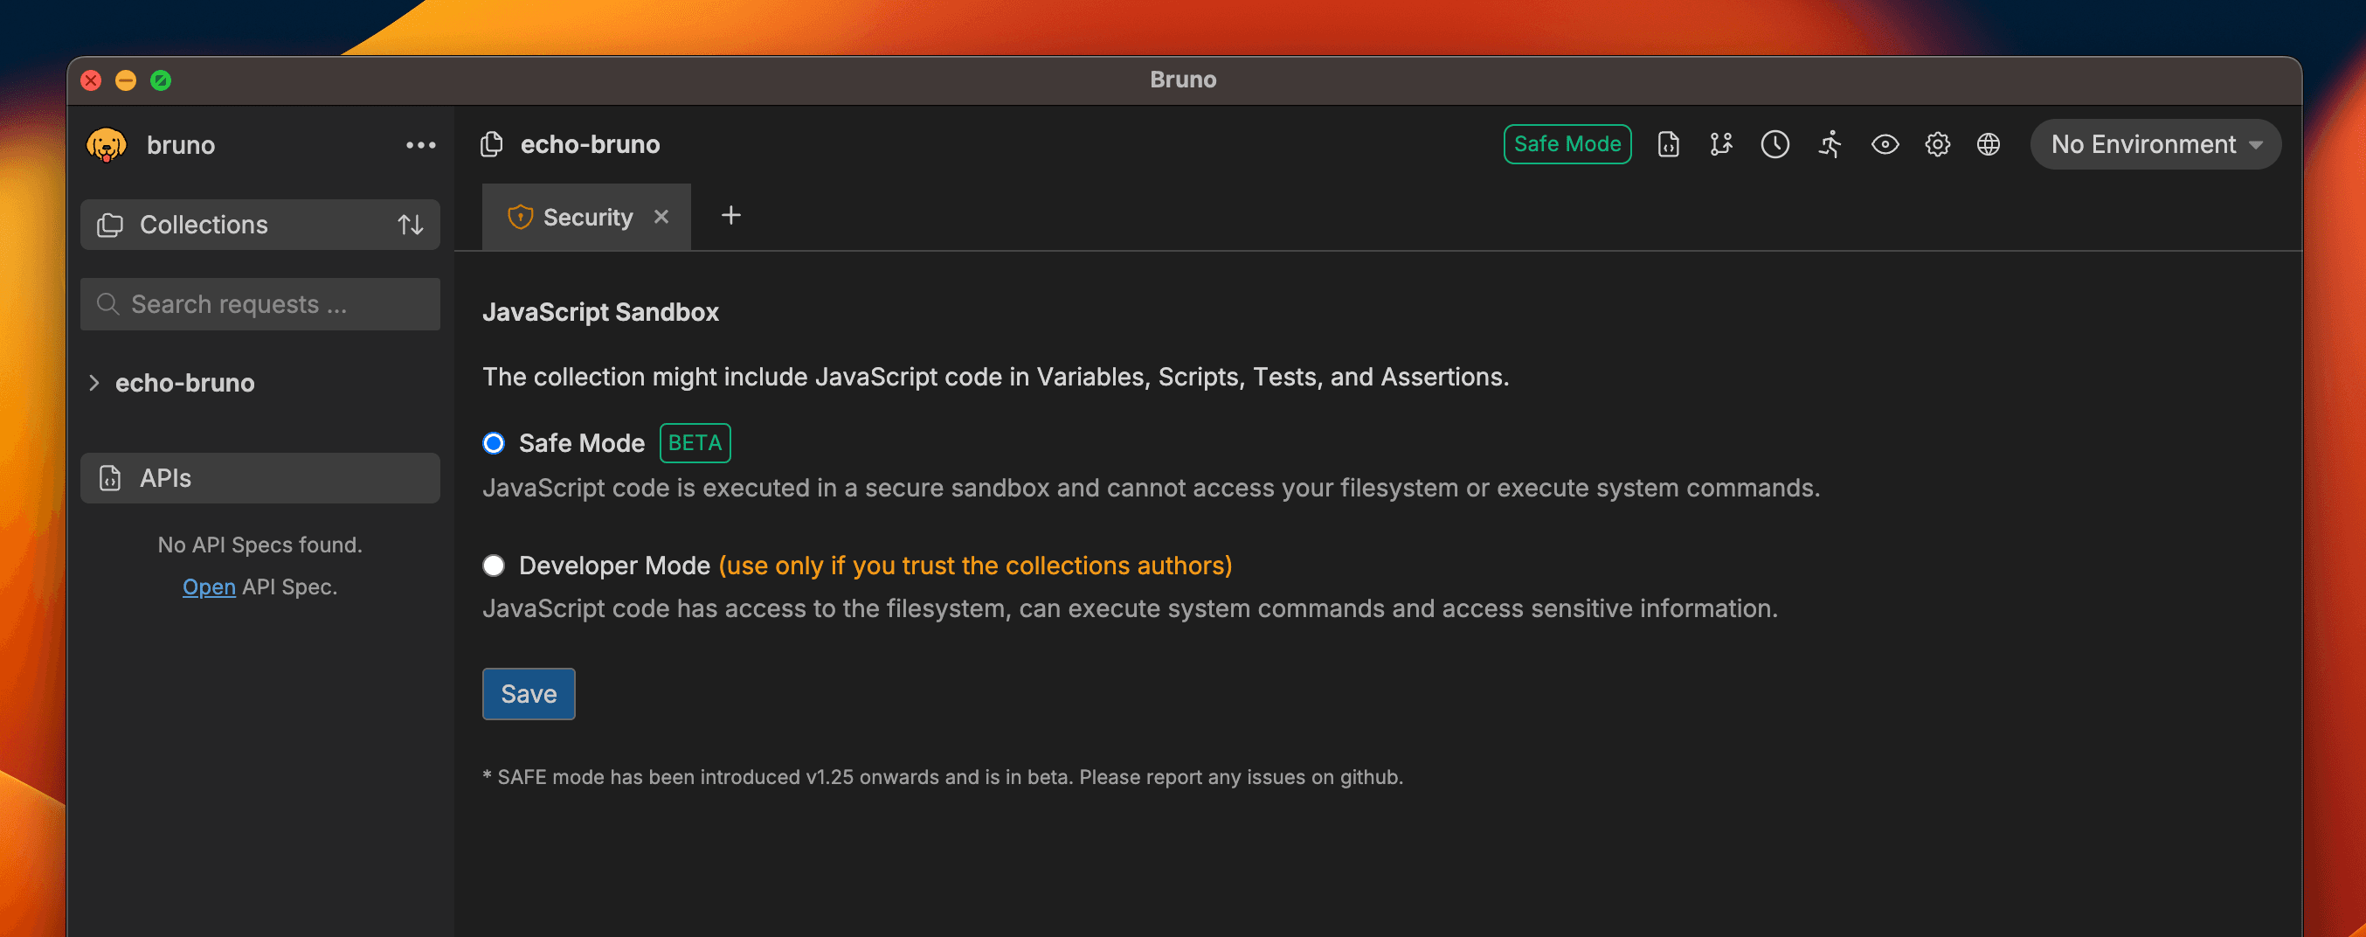This screenshot has height=937, width=2366.
Task: Click the globe icon in toolbar
Action: [x=1989, y=145]
